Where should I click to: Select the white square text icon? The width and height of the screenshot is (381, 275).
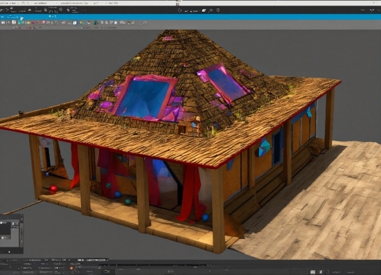tap(14, 22)
